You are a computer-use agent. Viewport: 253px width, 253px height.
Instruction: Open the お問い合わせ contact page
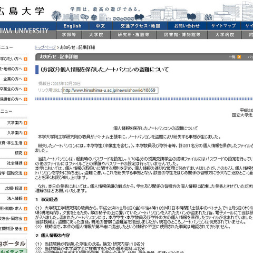pyautogui.click(x=187, y=26)
